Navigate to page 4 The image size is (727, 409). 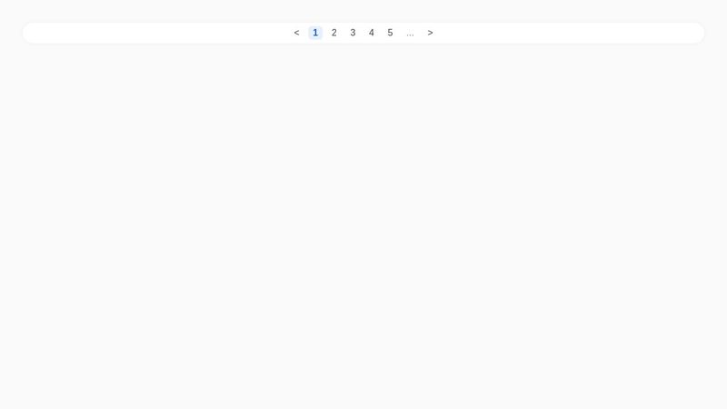coord(372,33)
